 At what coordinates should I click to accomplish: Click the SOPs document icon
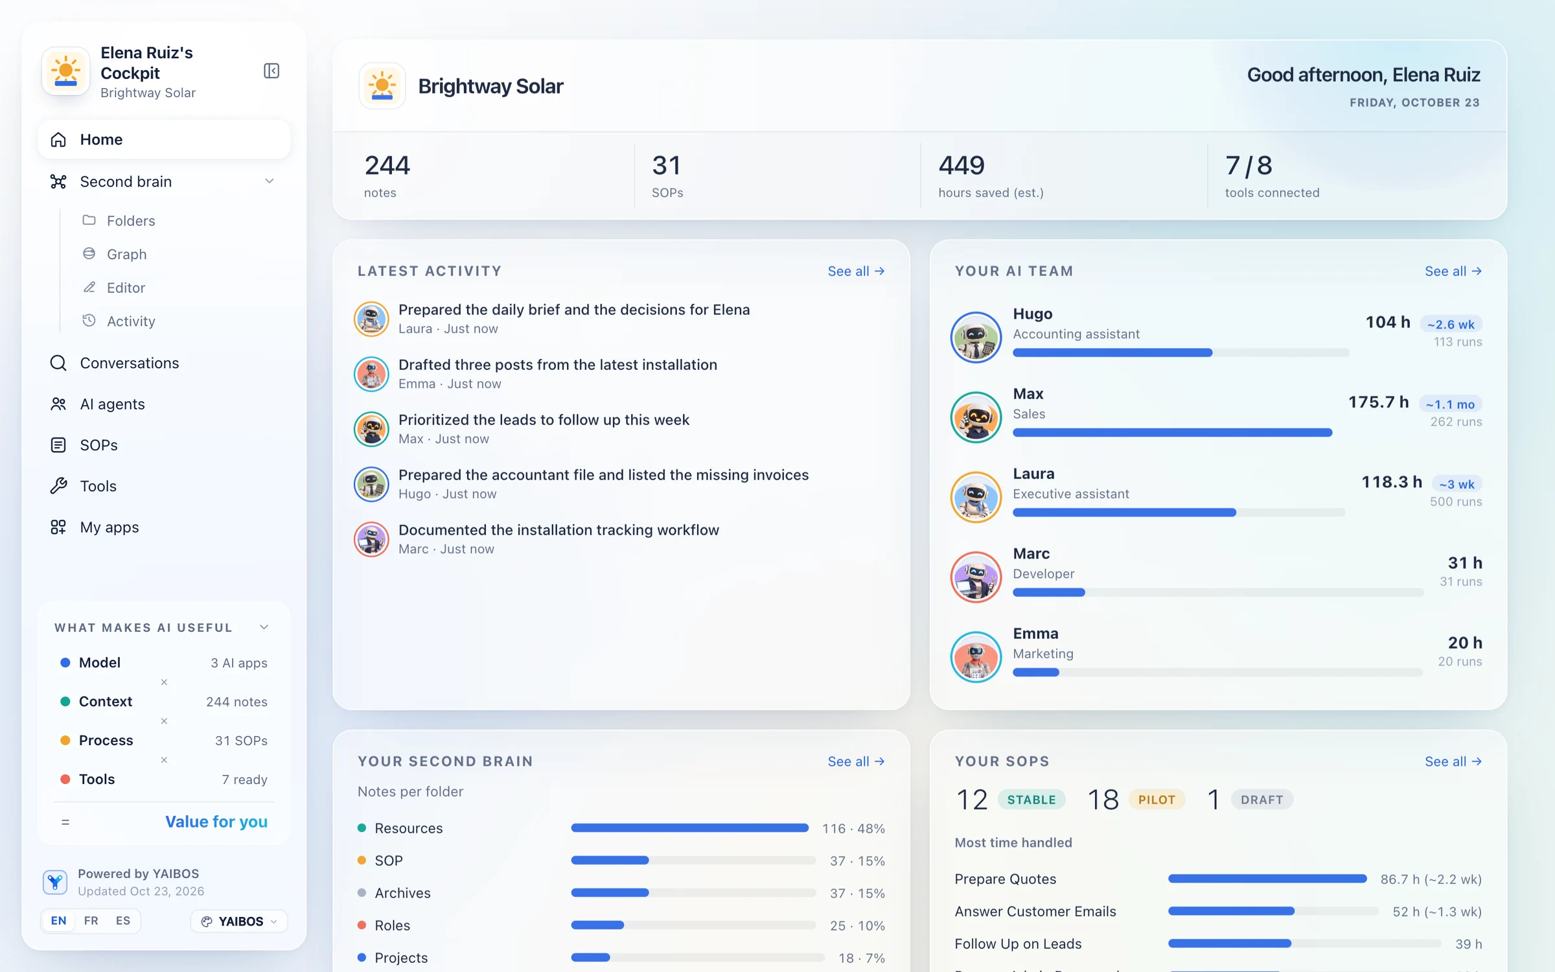point(58,445)
